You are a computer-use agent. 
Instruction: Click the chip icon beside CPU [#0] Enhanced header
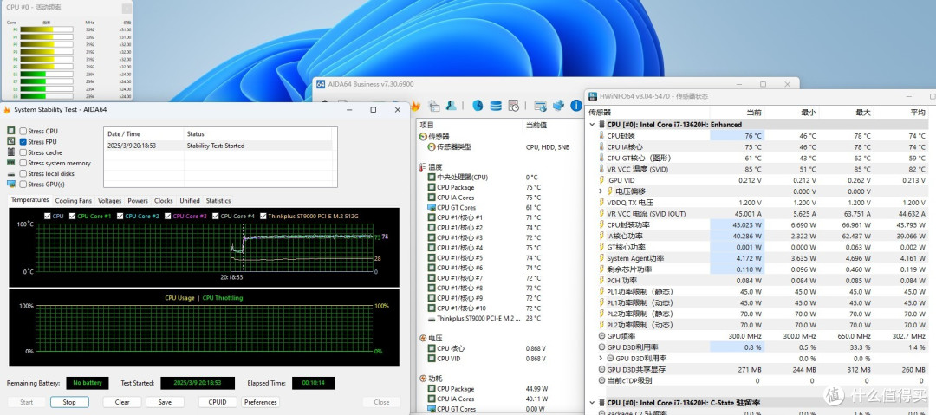tap(601, 125)
